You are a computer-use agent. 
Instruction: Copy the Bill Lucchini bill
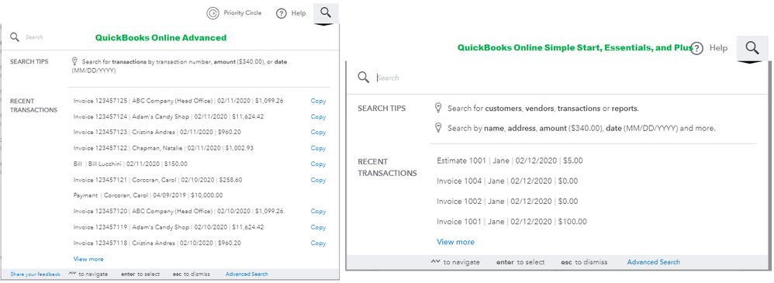point(318,164)
